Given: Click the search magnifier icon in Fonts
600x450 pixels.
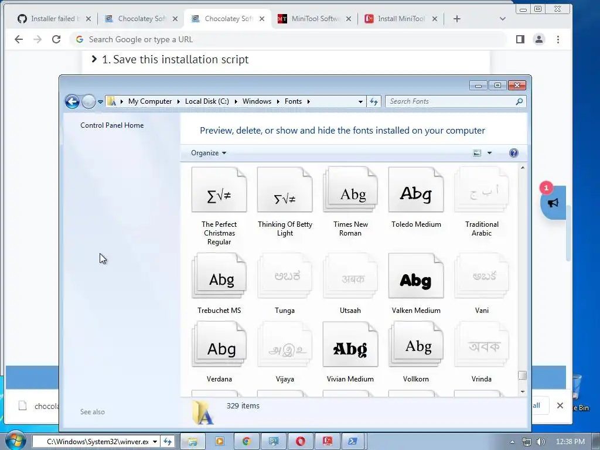Looking at the screenshot, I should 519,101.
